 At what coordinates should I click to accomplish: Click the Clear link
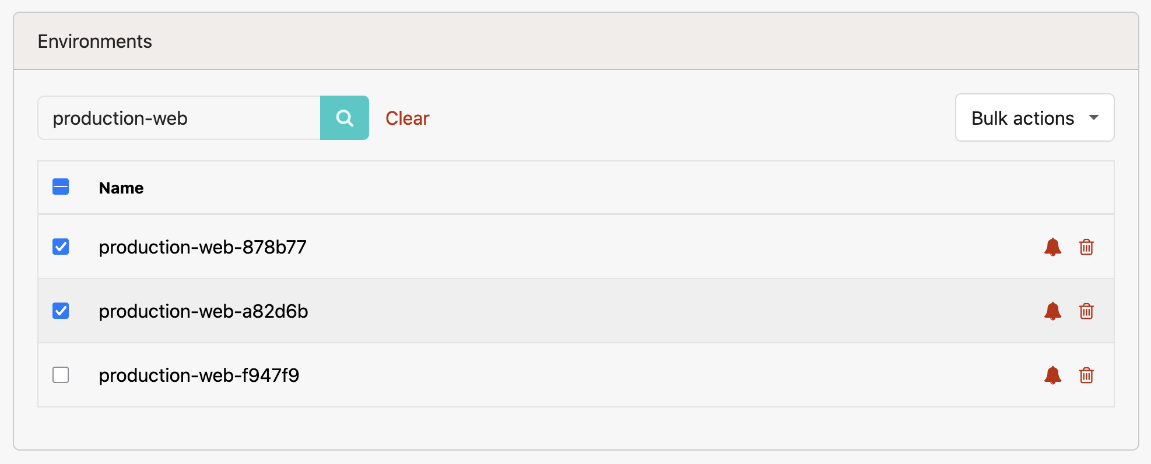tap(407, 118)
